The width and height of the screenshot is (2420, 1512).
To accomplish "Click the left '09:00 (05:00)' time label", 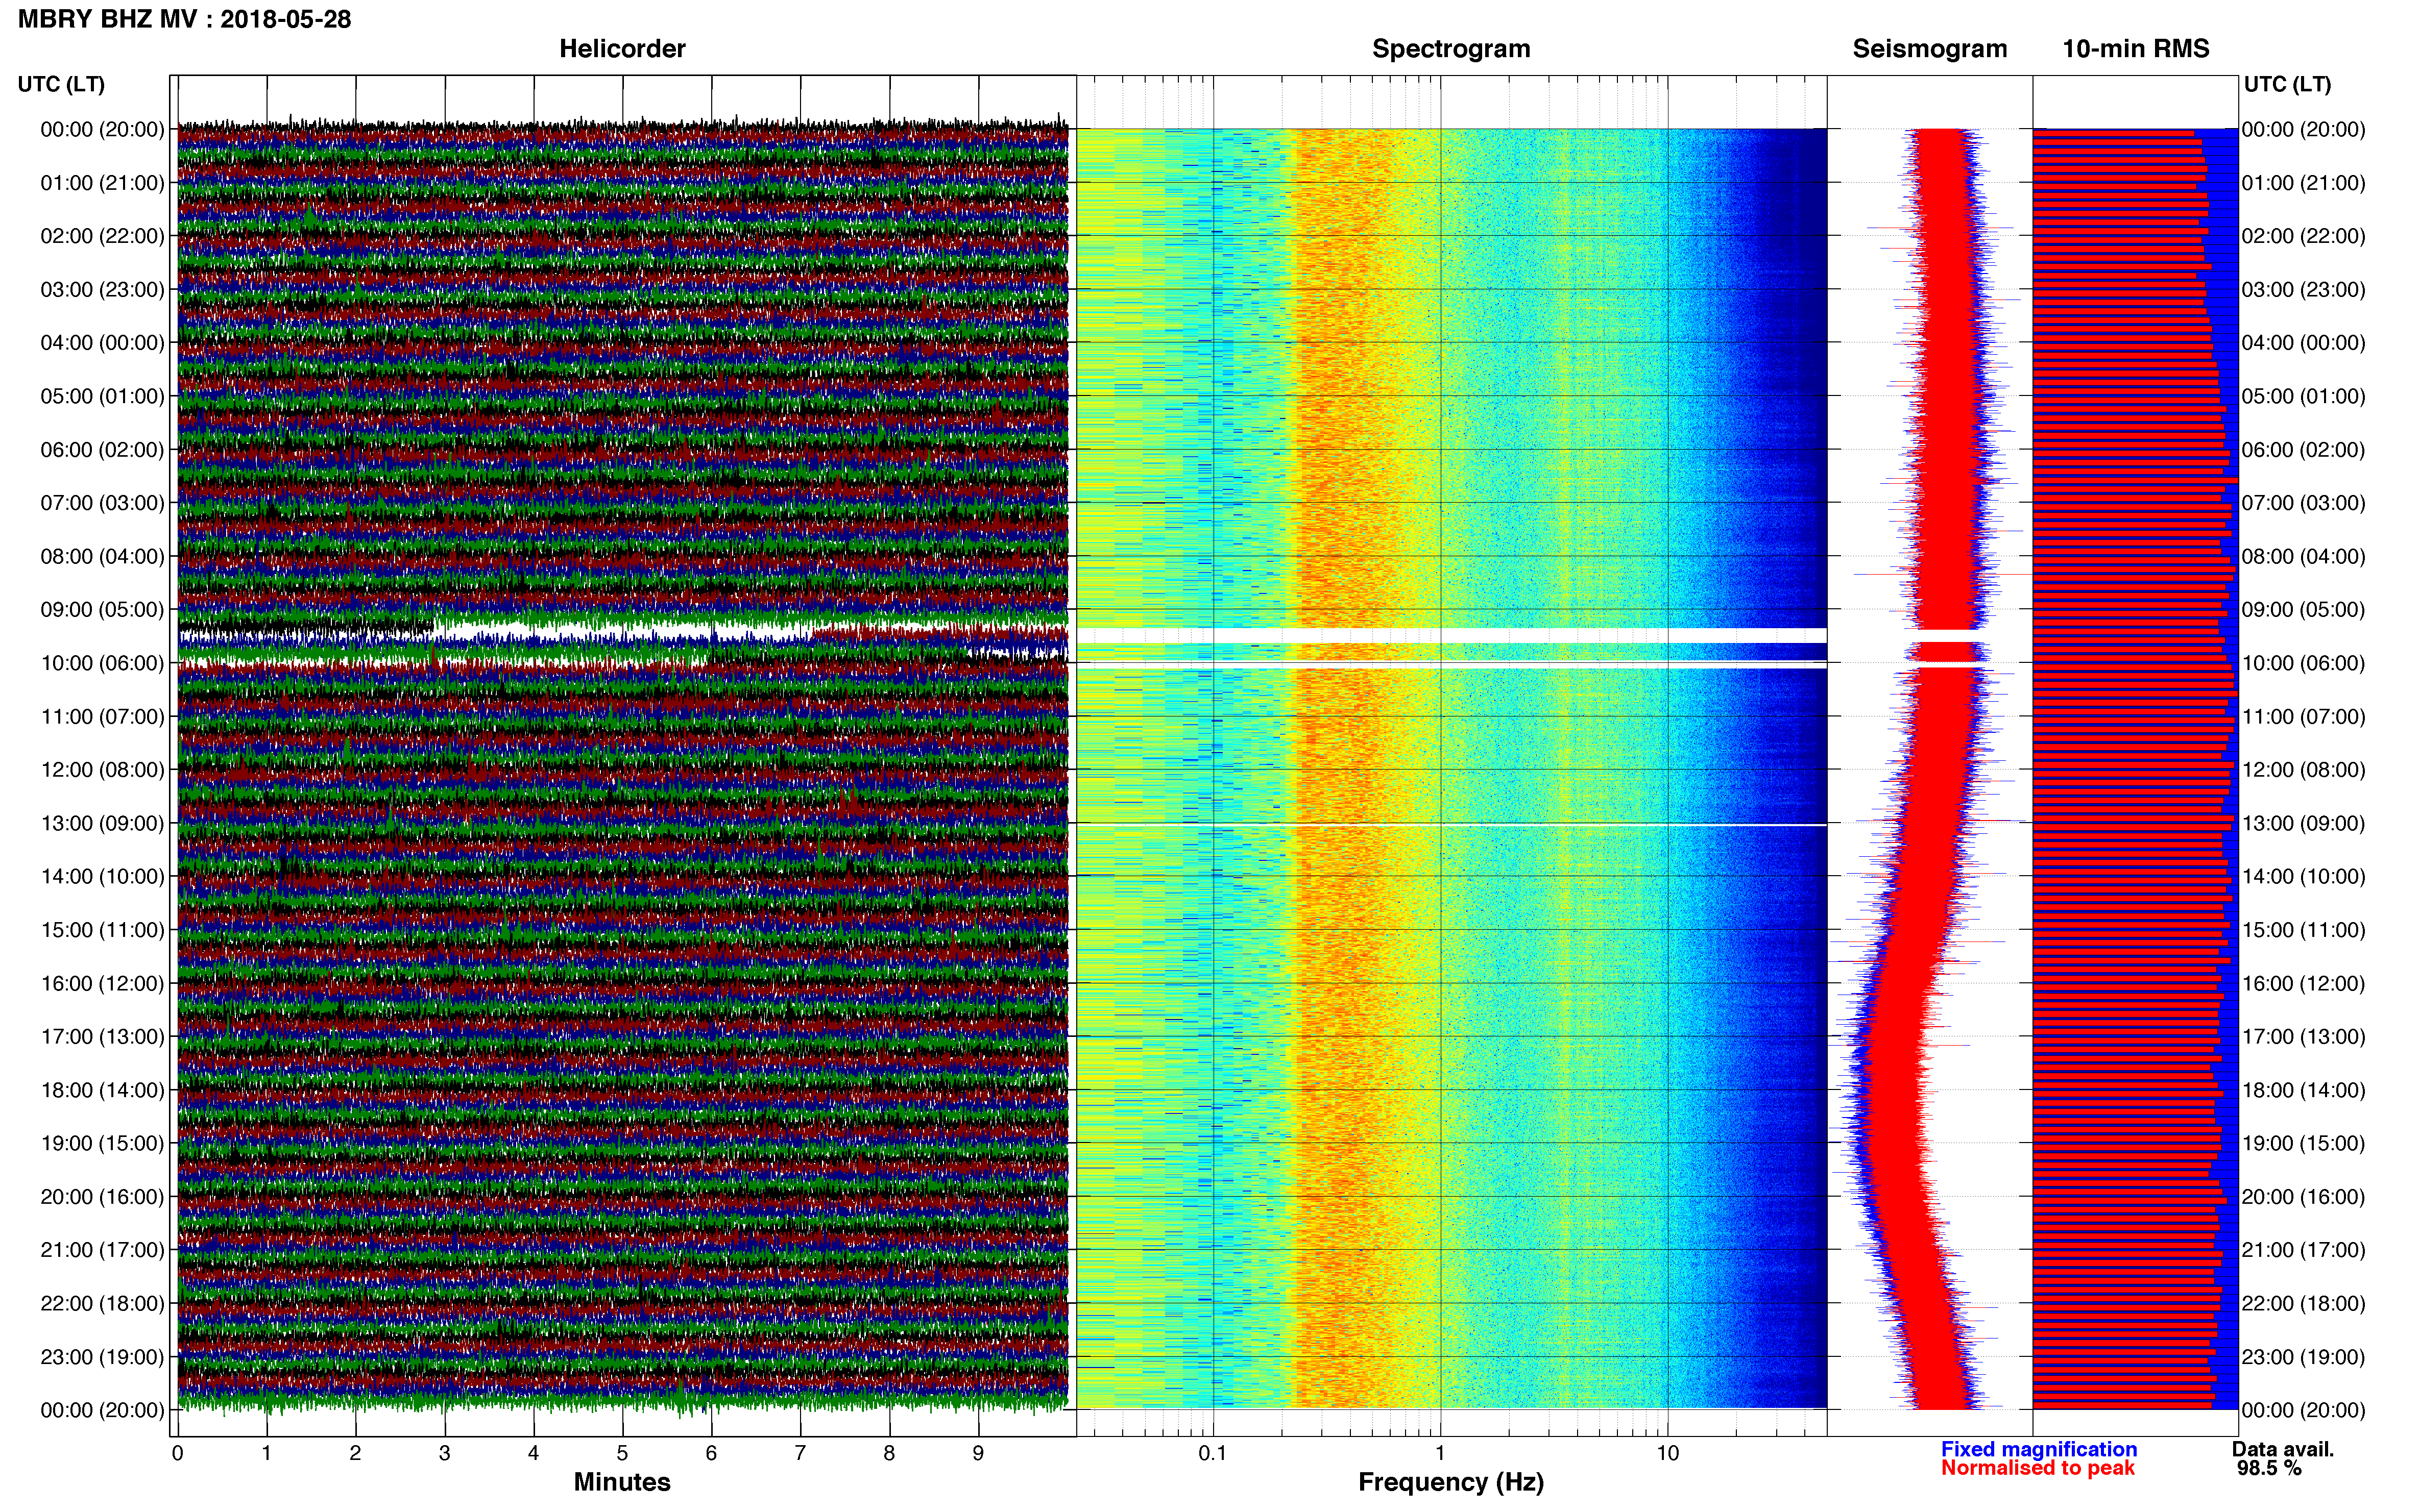I will click(x=102, y=610).
